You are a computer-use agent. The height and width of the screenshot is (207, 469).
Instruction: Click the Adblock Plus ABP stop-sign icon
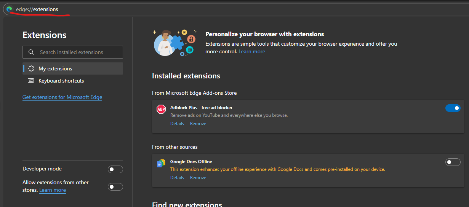point(161,109)
